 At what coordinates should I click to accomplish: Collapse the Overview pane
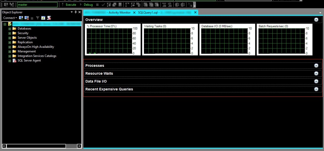(x=316, y=20)
